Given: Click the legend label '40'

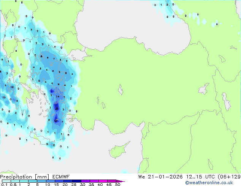Looking at the screenshot, I should click(100, 184).
